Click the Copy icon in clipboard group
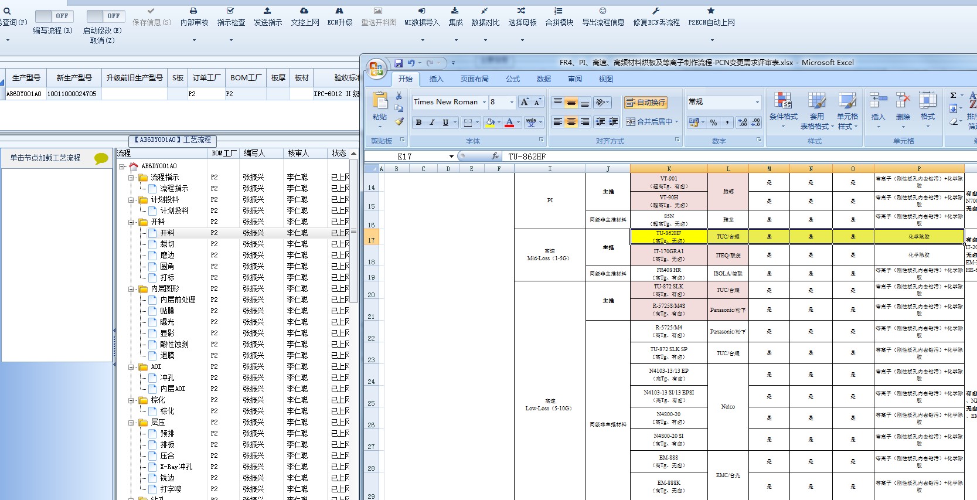Viewport: 977px width, 500px height. click(x=399, y=108)
